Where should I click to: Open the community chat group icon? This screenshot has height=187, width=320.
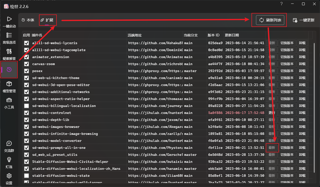[x=9, y=144]
